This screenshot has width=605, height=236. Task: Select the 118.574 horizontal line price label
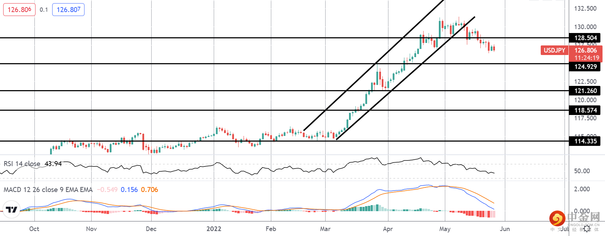585,110
